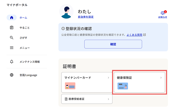Open the よくある質問 link
This screenshot has height=108, width=175.
134,35
